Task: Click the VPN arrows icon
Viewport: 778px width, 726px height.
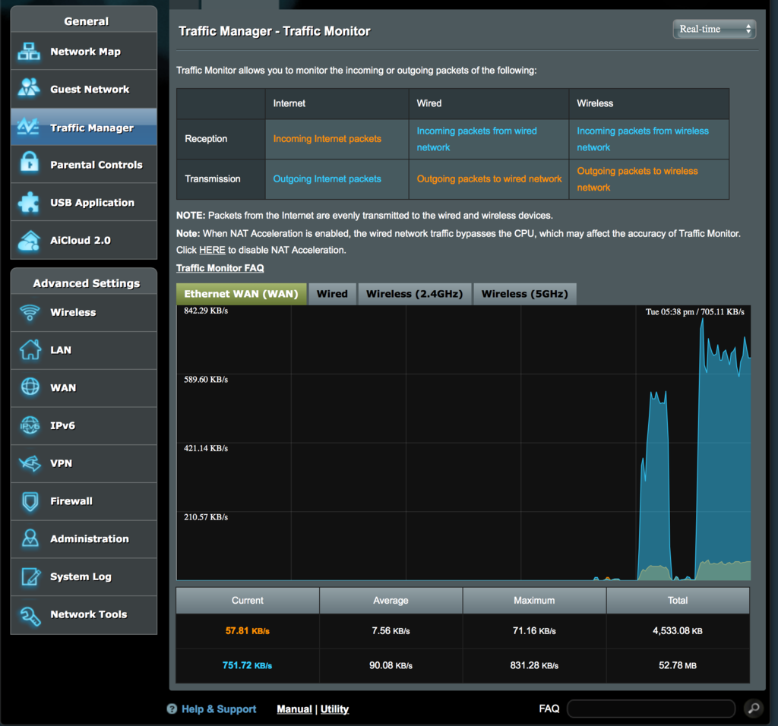Action: 30,463
